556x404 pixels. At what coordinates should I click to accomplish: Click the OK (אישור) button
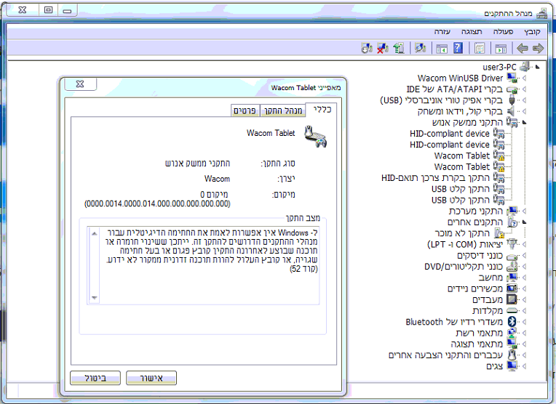tap(151, 378)
